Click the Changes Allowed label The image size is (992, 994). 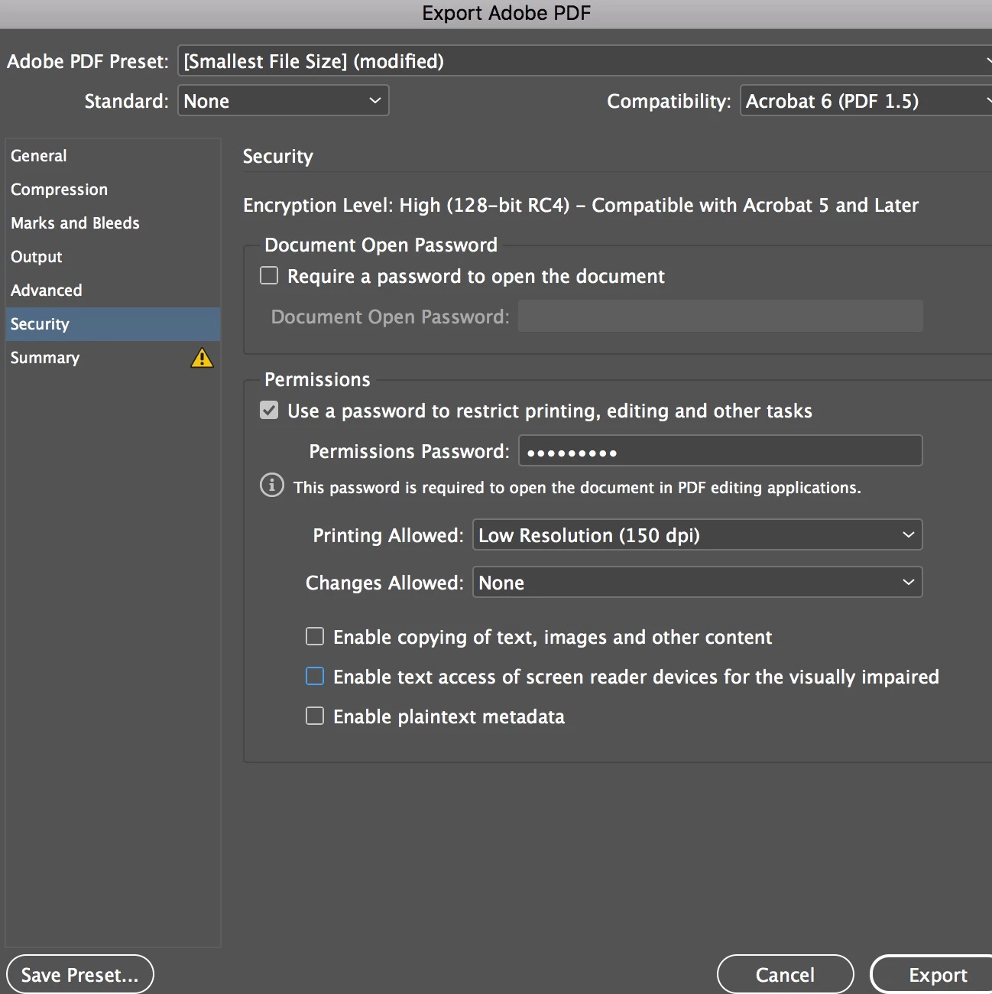pyautogui.click(x=384, y=583)
